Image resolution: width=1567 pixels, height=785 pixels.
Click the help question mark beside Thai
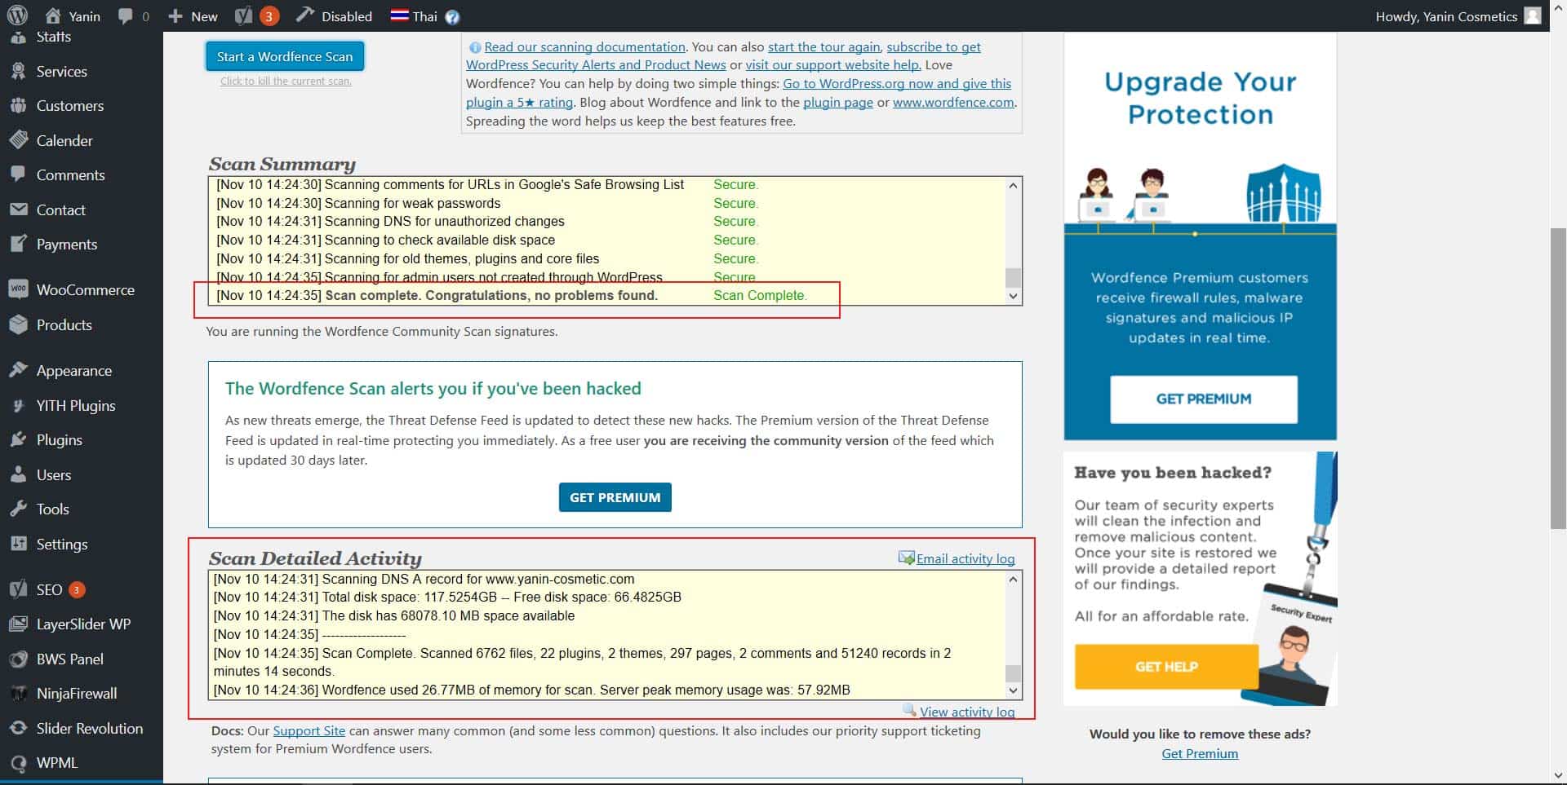click(x=452, y=16)
